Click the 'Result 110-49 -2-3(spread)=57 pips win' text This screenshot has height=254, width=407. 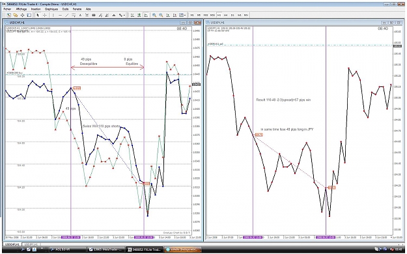[x=283, y=99]
